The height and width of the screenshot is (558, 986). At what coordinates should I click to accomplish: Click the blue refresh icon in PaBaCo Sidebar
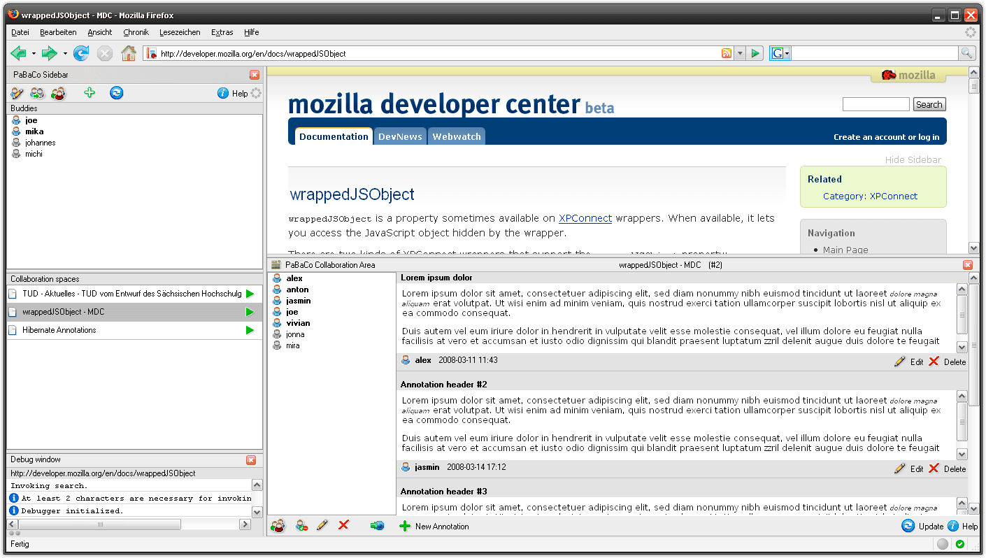tap(117, 93)
